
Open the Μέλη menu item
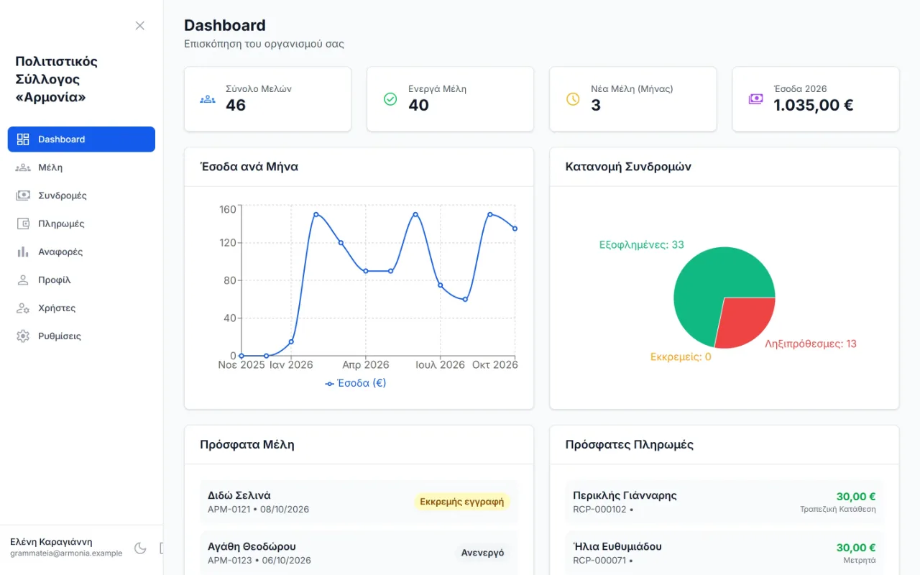tap(81, 167)
